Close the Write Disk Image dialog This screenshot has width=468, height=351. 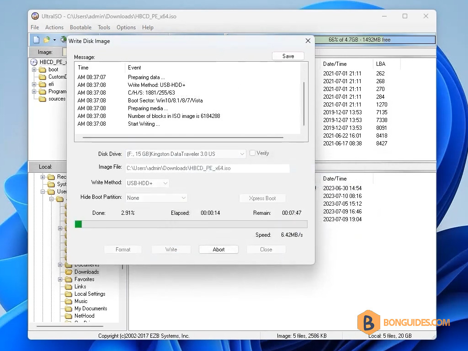(x=308, y=41)
